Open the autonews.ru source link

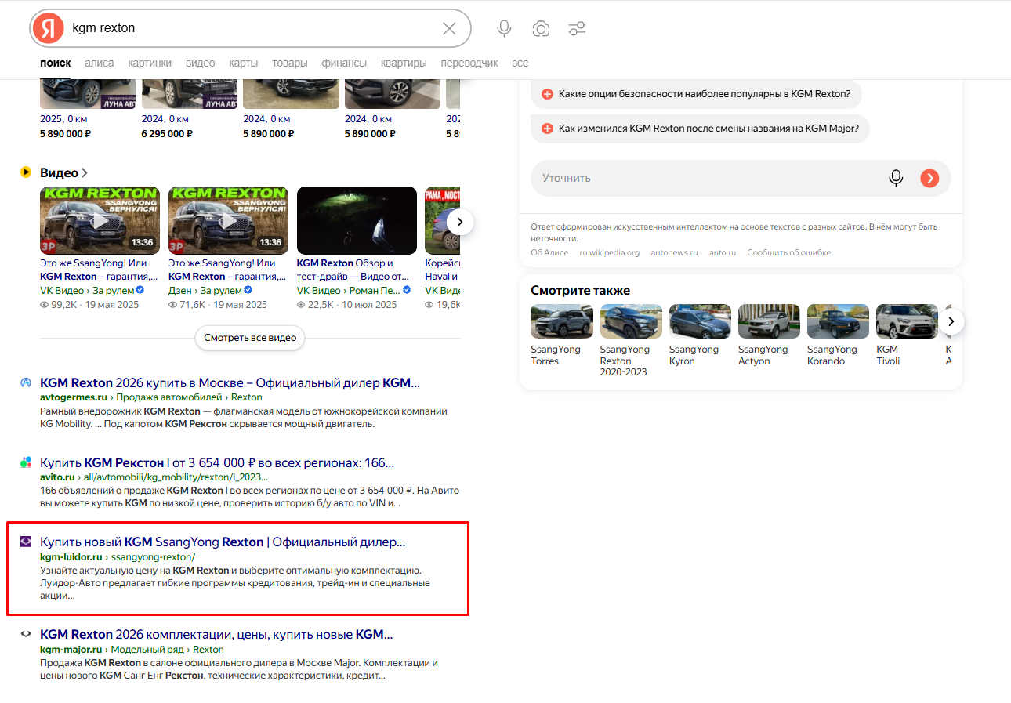click(674, 252)
